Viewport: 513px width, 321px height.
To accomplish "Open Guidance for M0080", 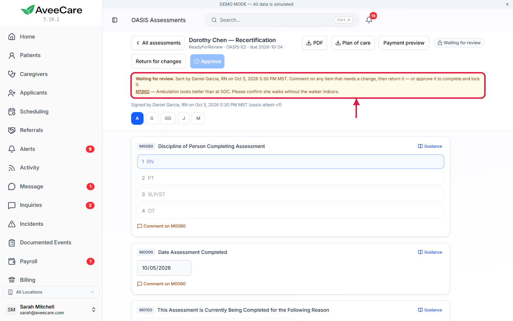I will pyautogui.click(x=430, y=146).
